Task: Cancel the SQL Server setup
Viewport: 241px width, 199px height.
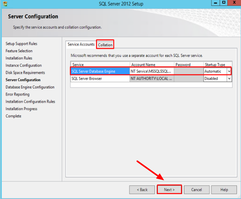Action: click(196, 190)
